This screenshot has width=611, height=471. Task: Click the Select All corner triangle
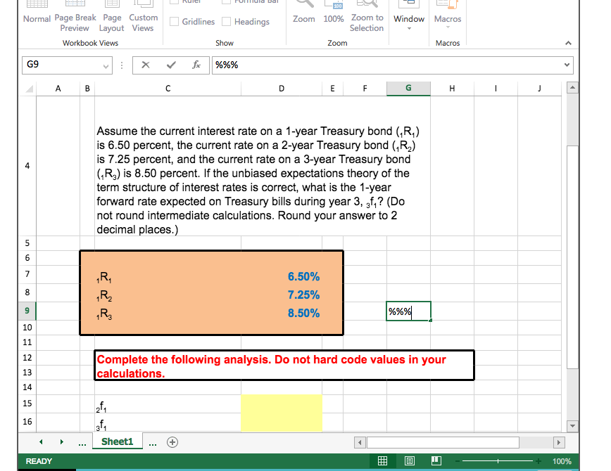29,89
